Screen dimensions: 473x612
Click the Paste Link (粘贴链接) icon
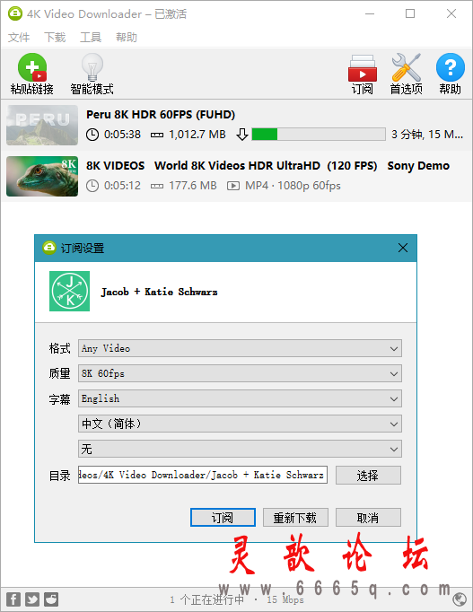[32, 67]
